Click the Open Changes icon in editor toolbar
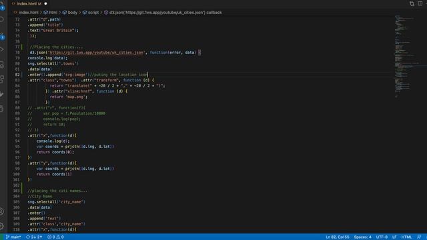 412,3
